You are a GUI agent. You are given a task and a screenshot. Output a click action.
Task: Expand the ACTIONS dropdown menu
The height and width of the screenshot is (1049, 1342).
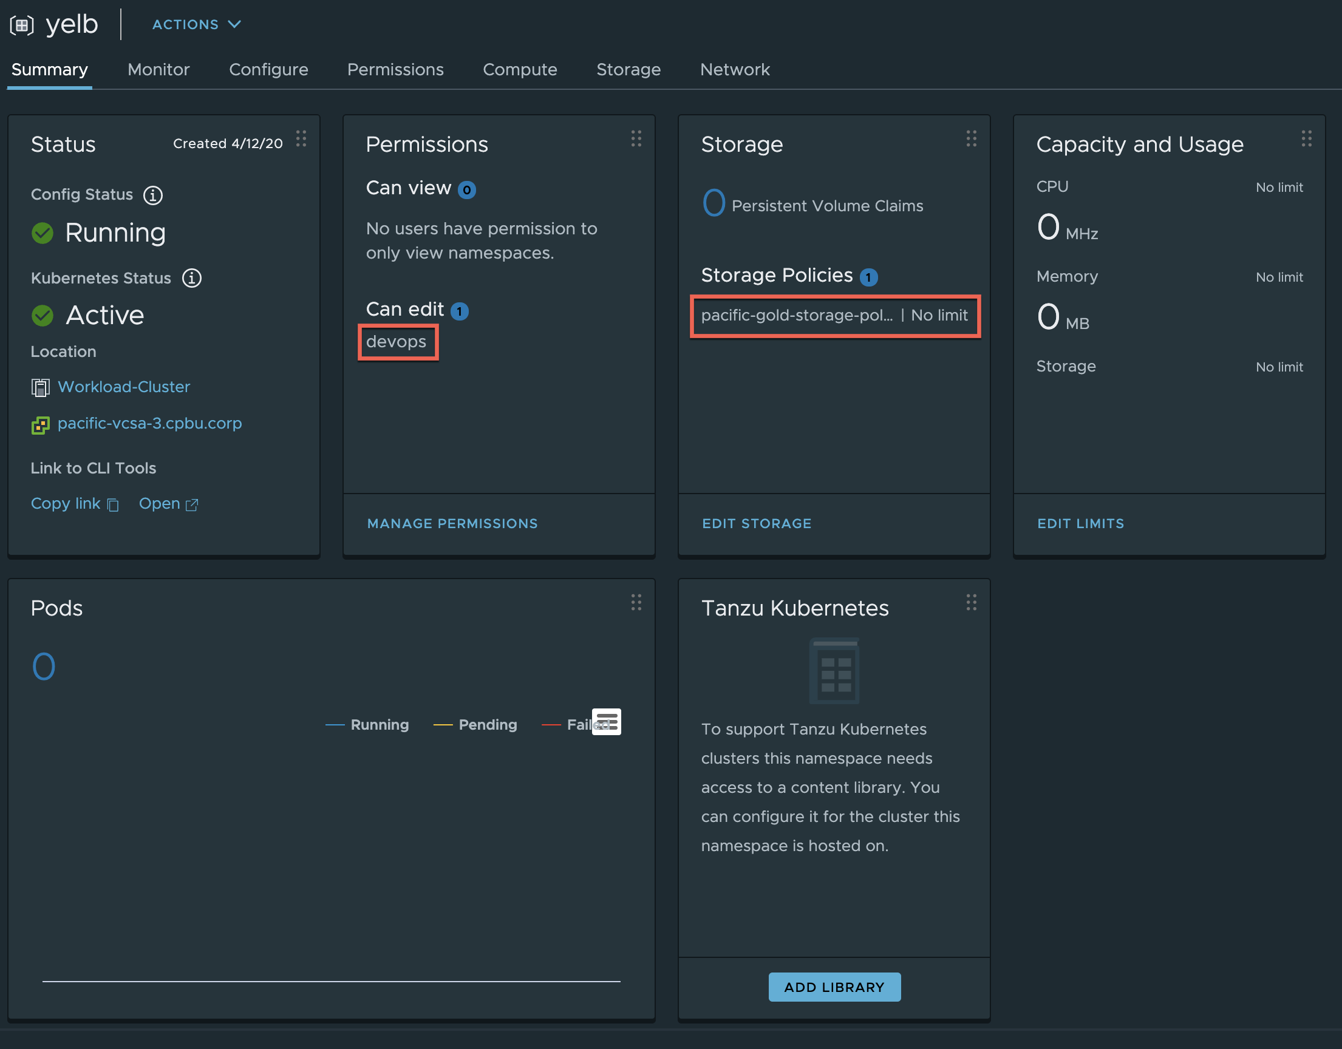pos(197,24)
